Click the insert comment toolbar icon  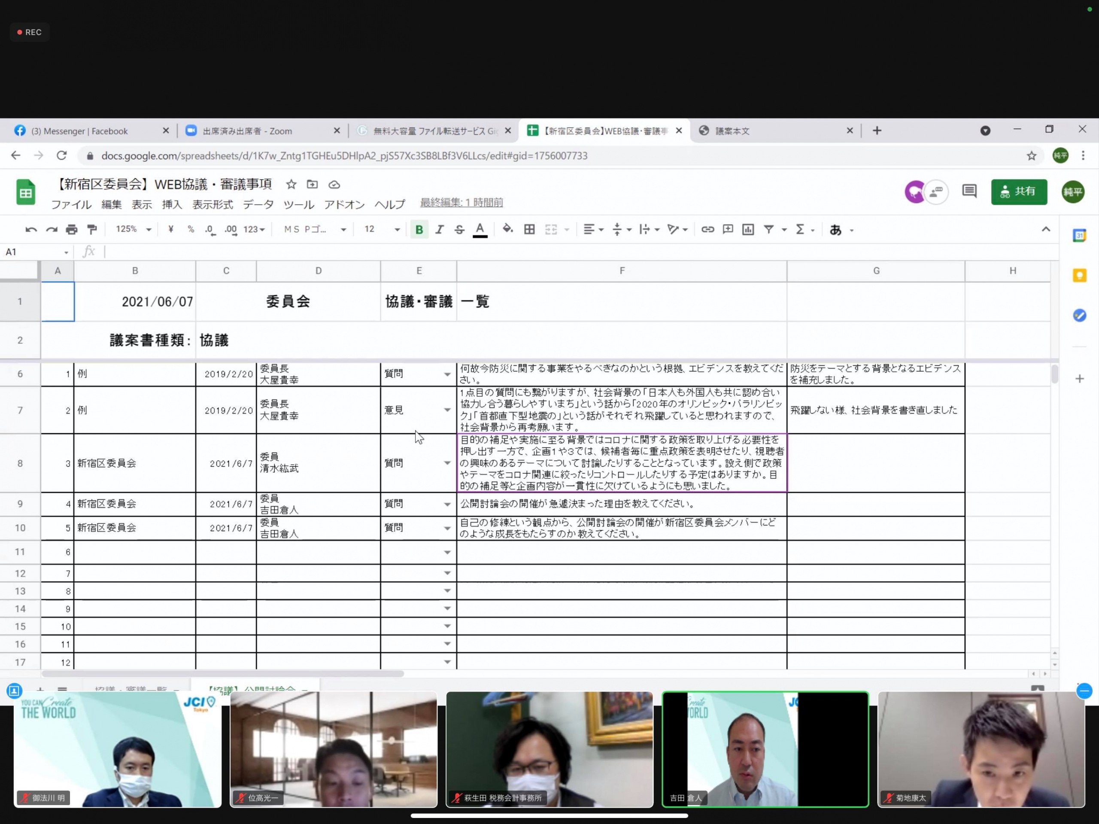727,229
